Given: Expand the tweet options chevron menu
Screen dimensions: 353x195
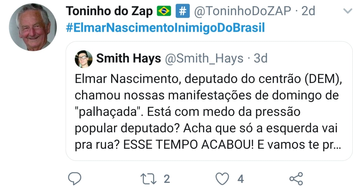Looking at the screenshot, I should (x=346, y=11).
